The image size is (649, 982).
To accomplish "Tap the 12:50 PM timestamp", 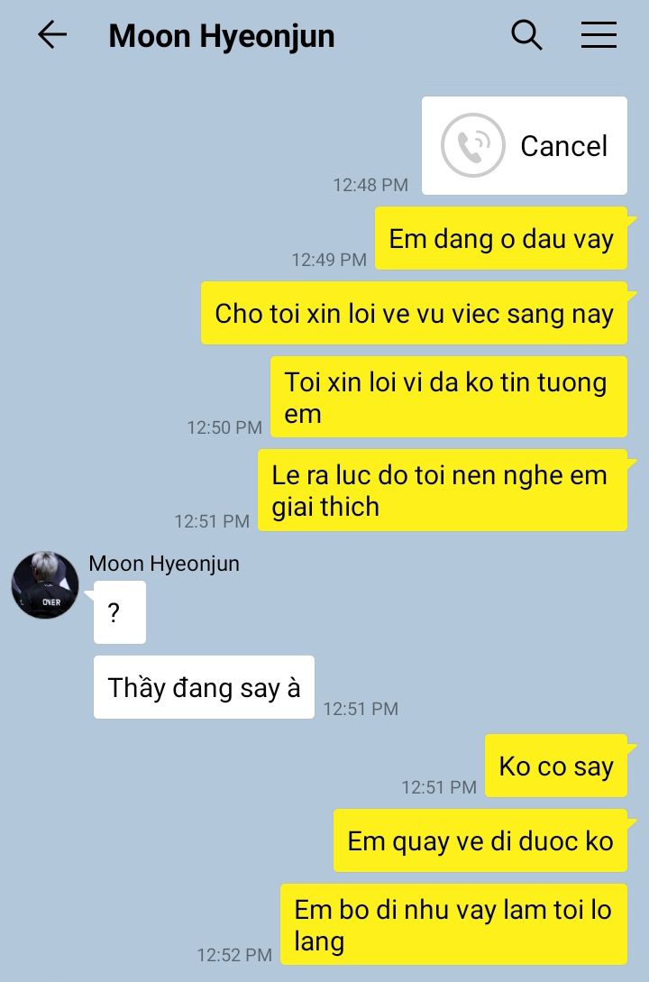I will [224, 427].
